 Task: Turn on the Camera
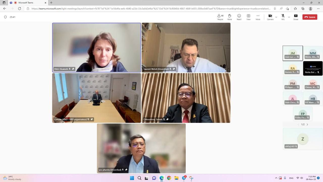(x=270, y=17)
